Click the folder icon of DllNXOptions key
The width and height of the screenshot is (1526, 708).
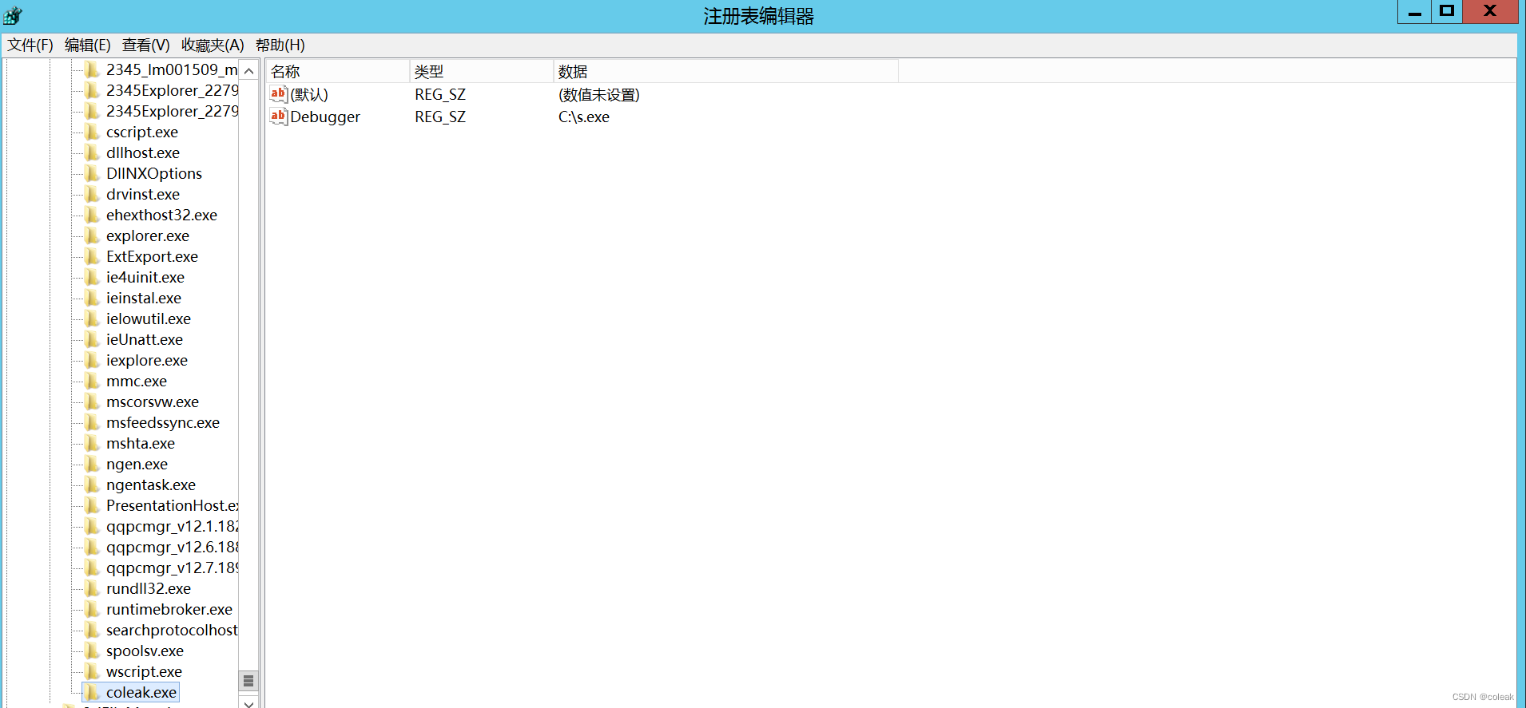coord(93,173)
